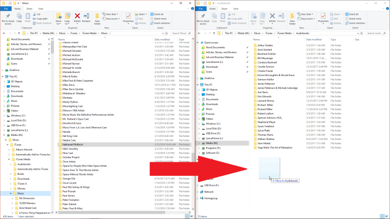Click Back arrow in Music window navigation
This screenshot has width=390, height=219.
pos(4,33)
